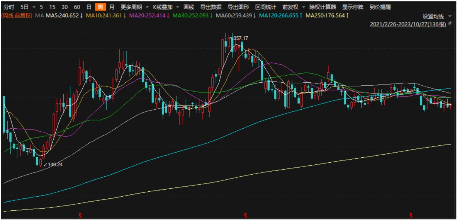Click the latest red $ dividend marker
Image resolution: width=457 pixels, height=220 pixels.
[x=411, y=215]
